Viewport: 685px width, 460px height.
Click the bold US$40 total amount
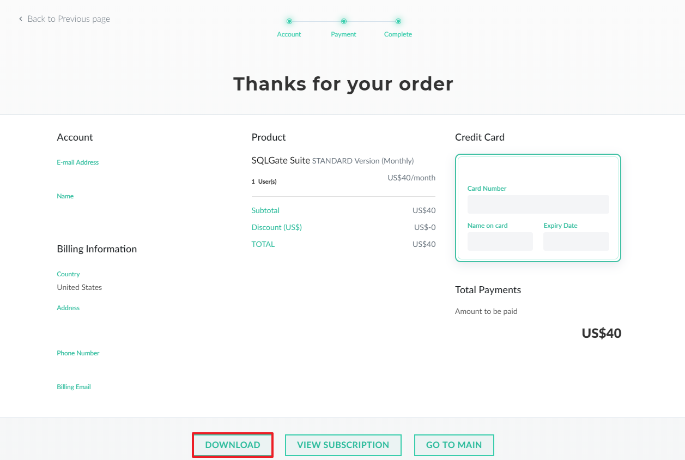(x=602, y=334)
